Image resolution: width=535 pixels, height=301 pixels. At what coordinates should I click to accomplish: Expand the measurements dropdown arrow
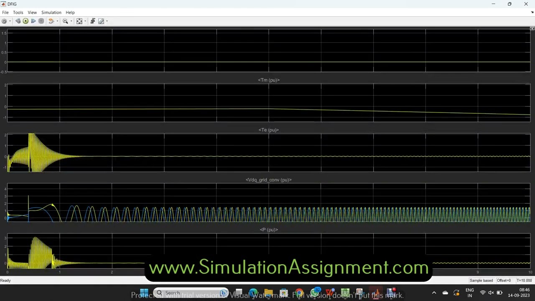pyautogui.click(x=107, y=21)
